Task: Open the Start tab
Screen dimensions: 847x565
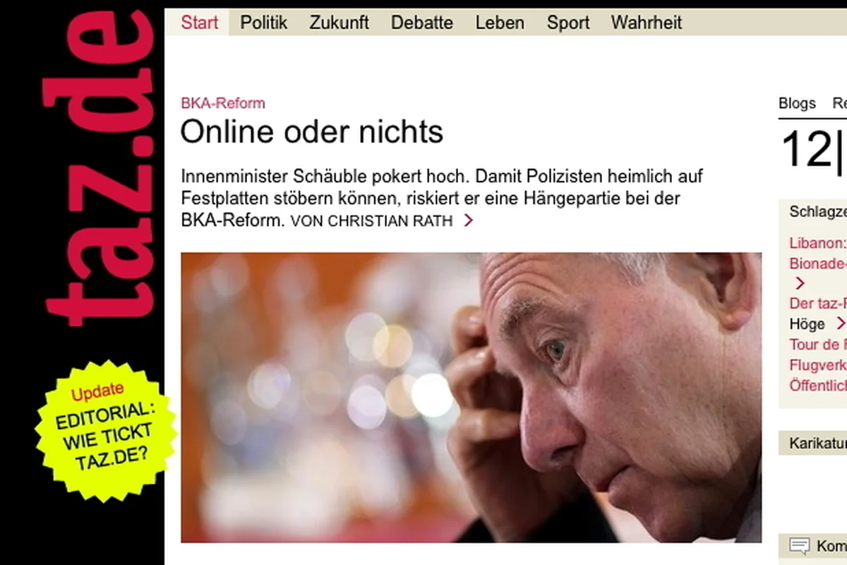Action: pyautogui.click(x=200, y=23)
